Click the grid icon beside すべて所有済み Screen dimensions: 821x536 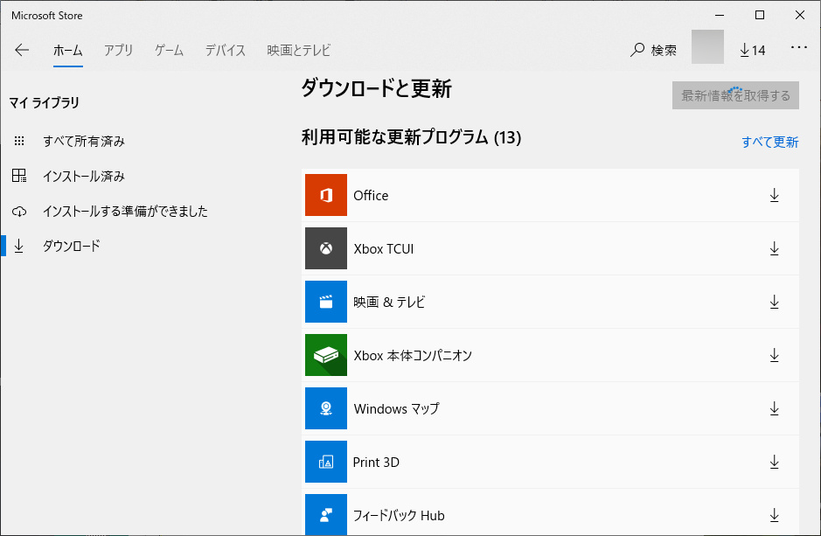coord(19,141)
